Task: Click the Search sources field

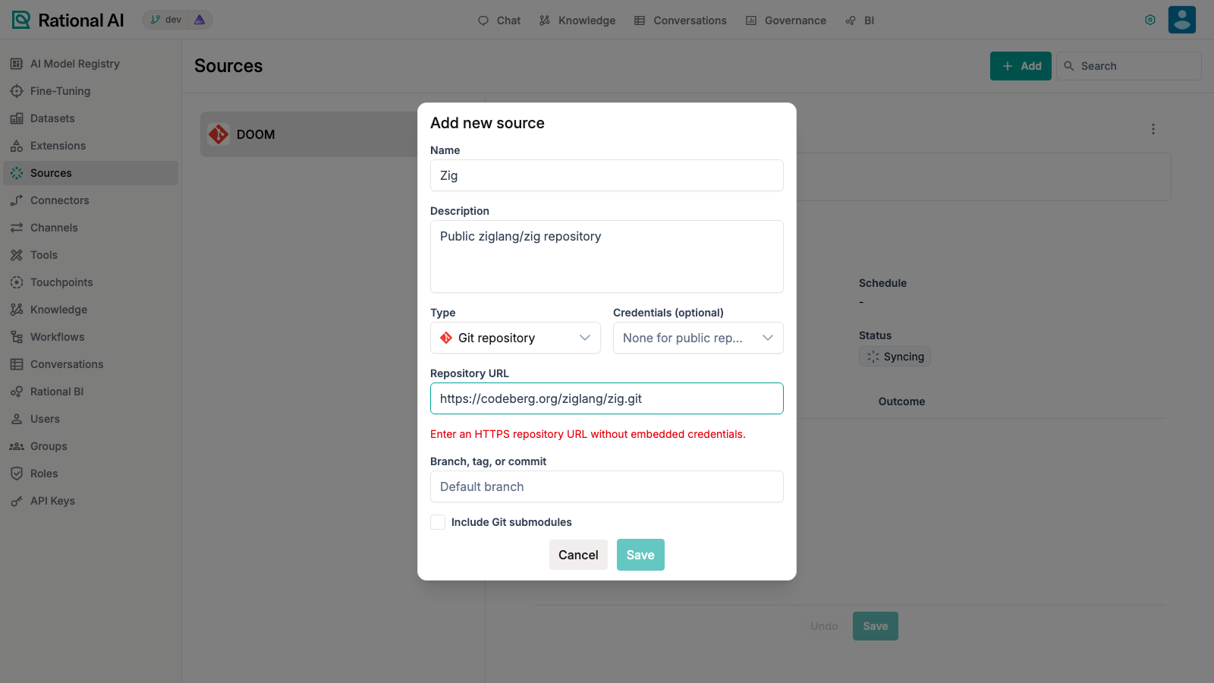Action: [x=1129, y=66]
